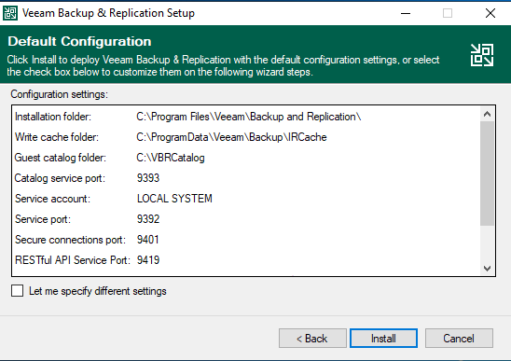Click the scrollbar track below the thumb

tap(487, 243)
